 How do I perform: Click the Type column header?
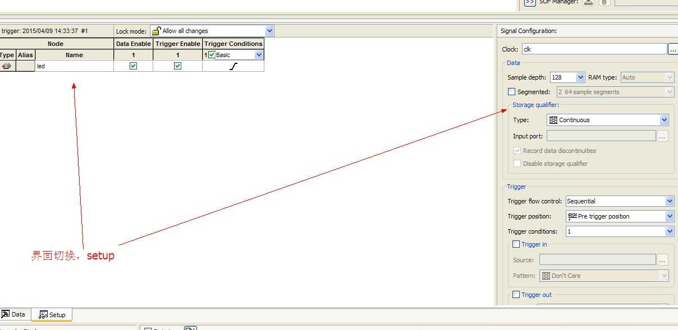click(7, 55)
